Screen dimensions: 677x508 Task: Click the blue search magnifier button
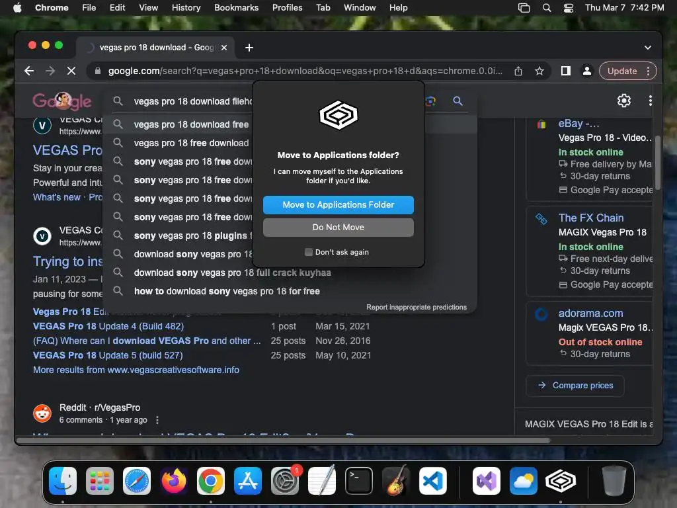point(458,101)
